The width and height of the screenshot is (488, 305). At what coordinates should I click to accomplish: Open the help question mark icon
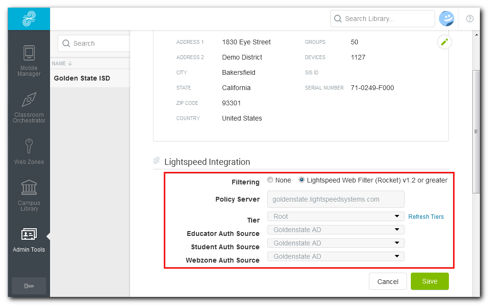point(469,19)
